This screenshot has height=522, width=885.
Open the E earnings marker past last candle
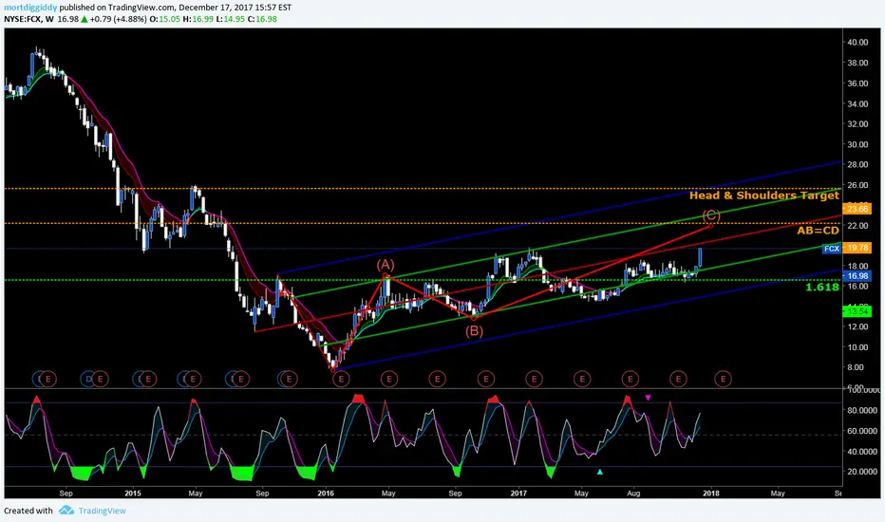click(723, 379)
